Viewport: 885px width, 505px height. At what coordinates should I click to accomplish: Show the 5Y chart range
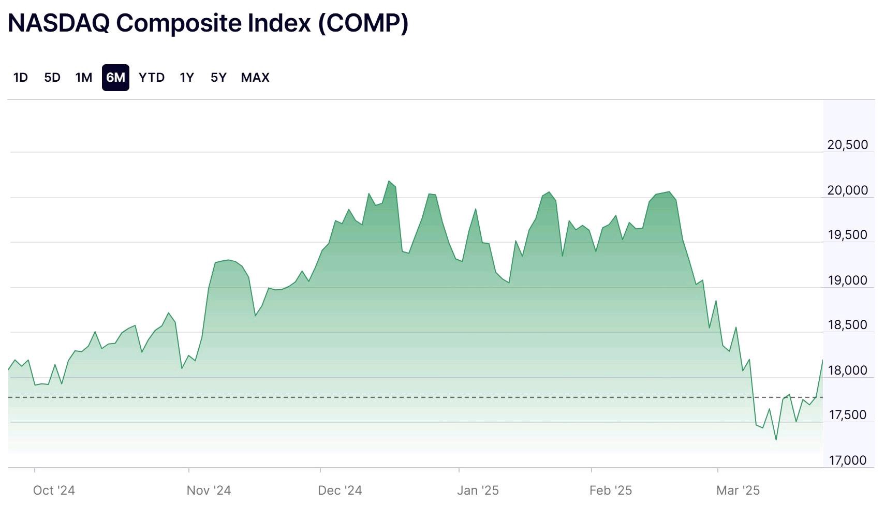pyautogui.click(x=218, y=78)
